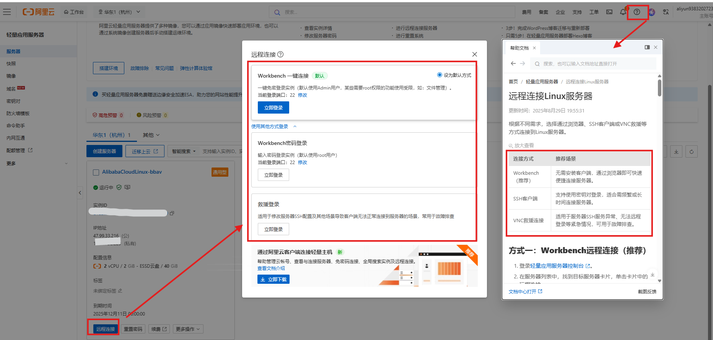This screenshot has height=340, width=713.
Task: Open the notifications bell
Action: (x=623, y=12)
